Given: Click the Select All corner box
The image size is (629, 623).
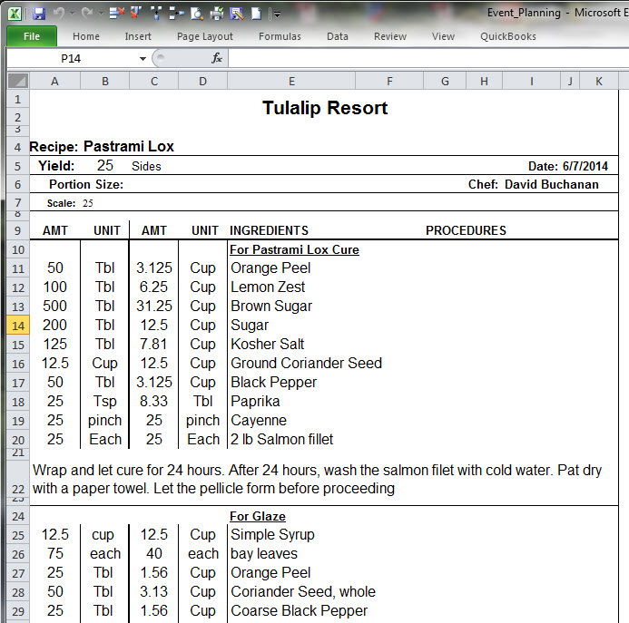Looking at the screenshot, I should (x=18, y=82).
